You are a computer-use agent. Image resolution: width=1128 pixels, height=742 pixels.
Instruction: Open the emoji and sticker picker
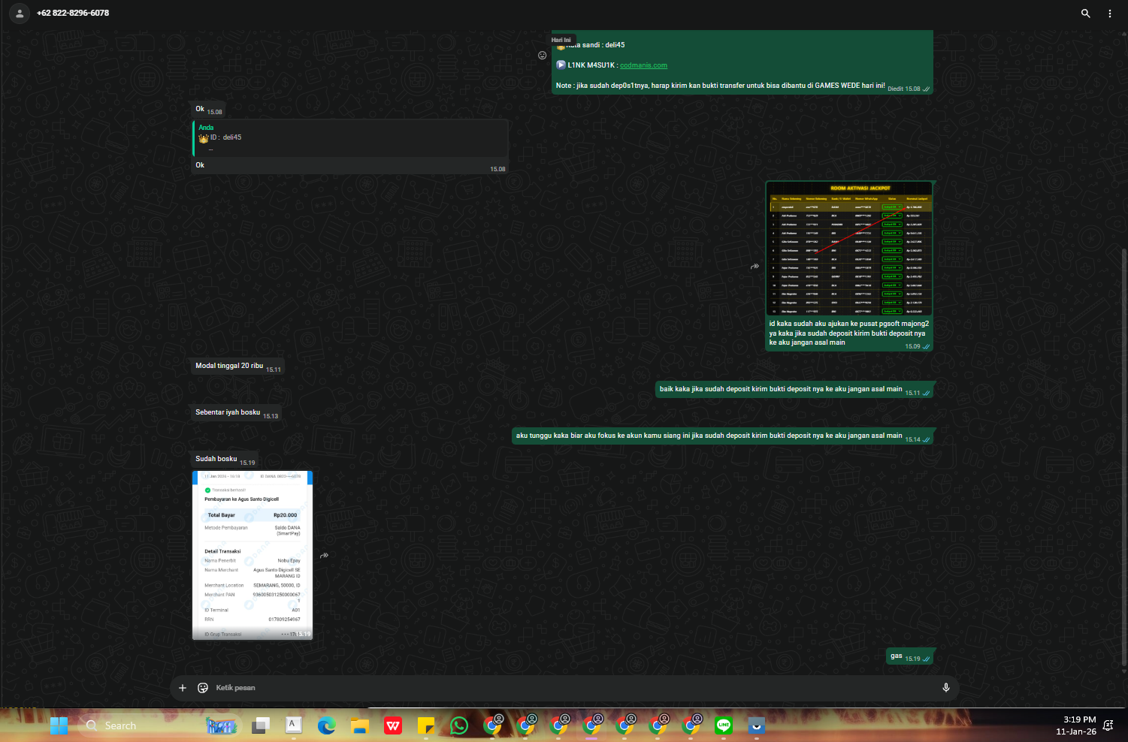click(x=203, y=688)
